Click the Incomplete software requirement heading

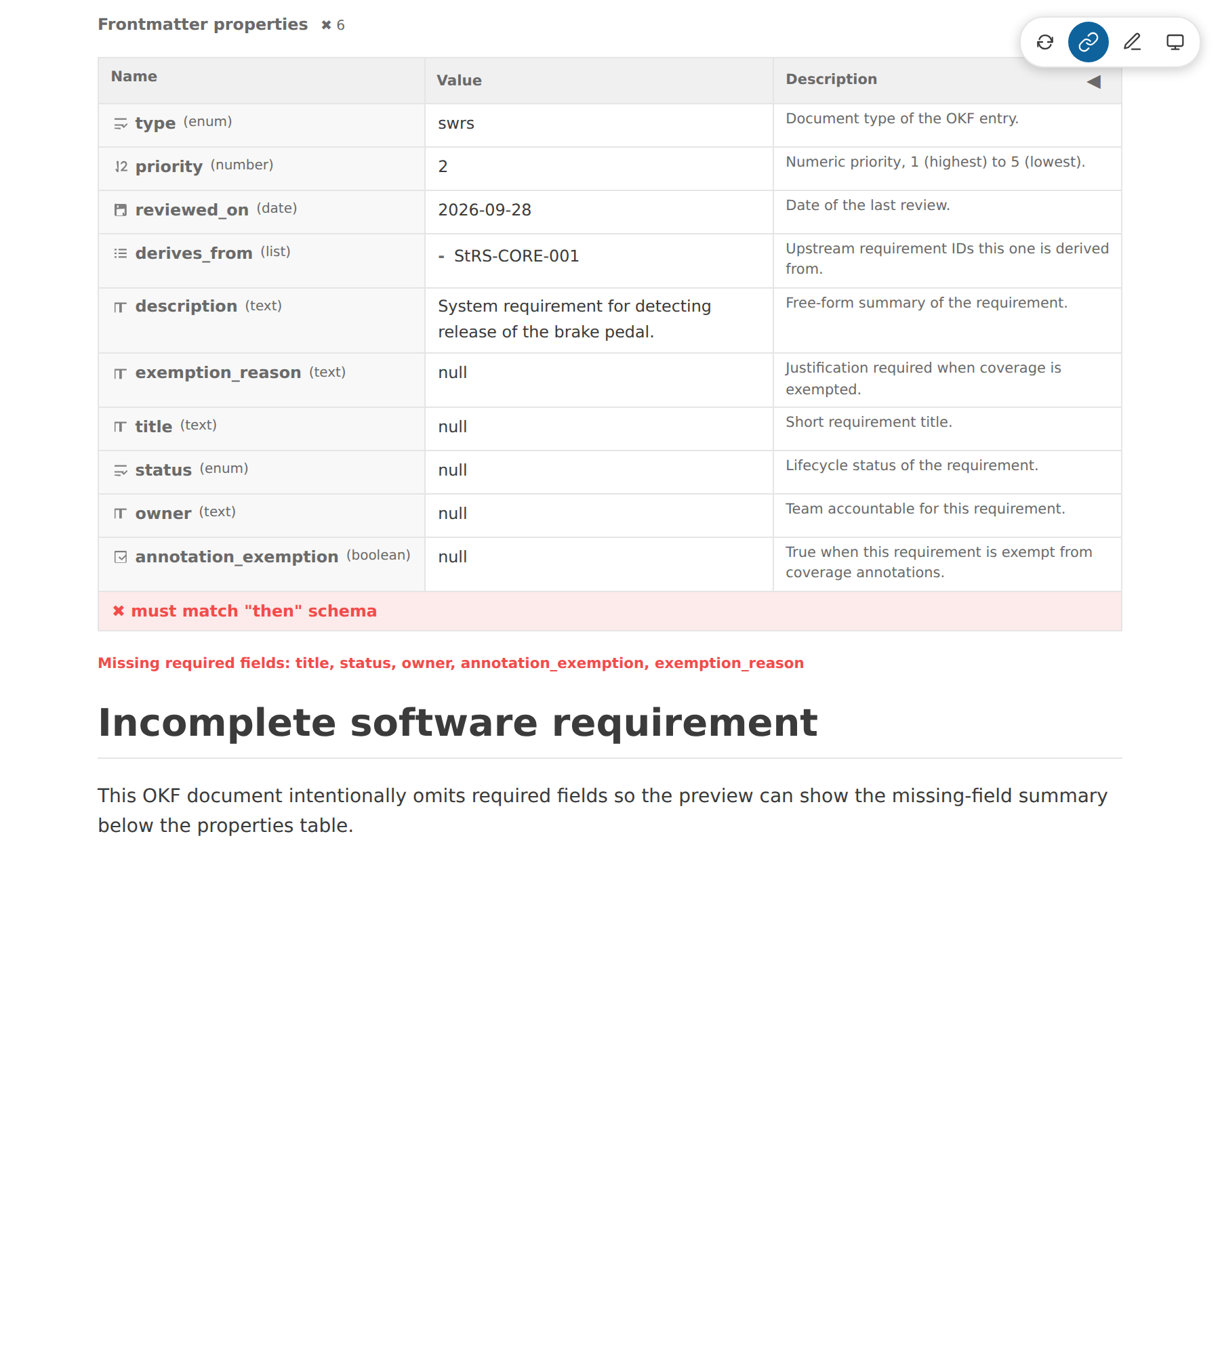[x=458, y=722]
